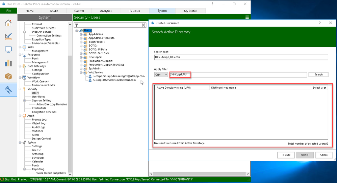Screen dimensions: 337x183
Task: Click the Search button
Action: (318, 74)
